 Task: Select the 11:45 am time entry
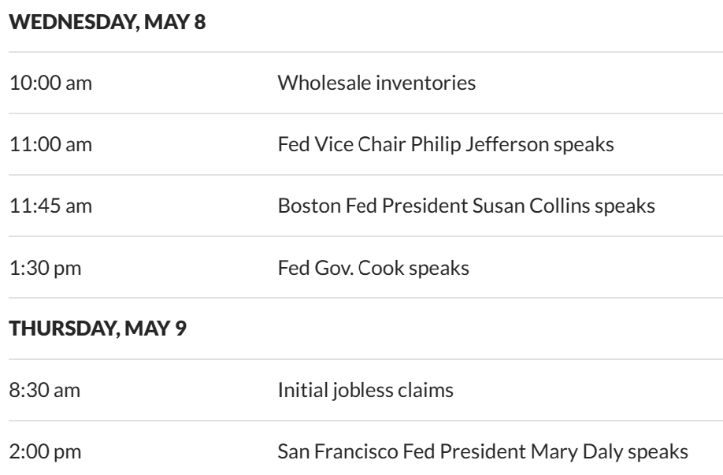(50, 206)
